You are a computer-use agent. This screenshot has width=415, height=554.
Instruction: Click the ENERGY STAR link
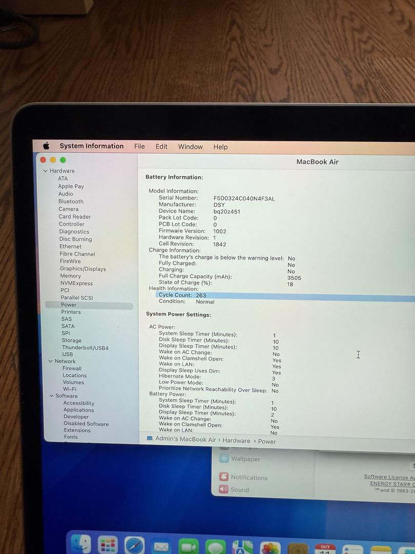(392, 484)
